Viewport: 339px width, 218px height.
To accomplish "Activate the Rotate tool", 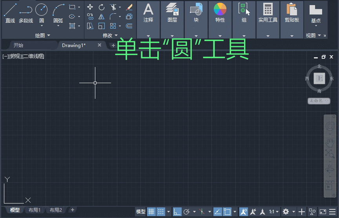I will point(101,7).
